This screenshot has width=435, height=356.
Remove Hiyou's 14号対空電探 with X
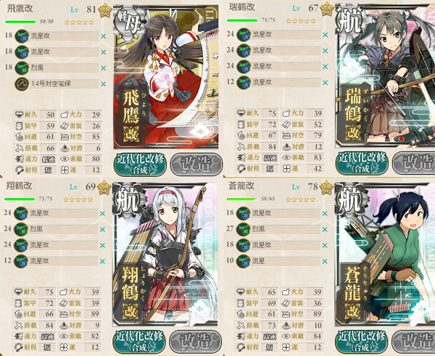(104, 84)
